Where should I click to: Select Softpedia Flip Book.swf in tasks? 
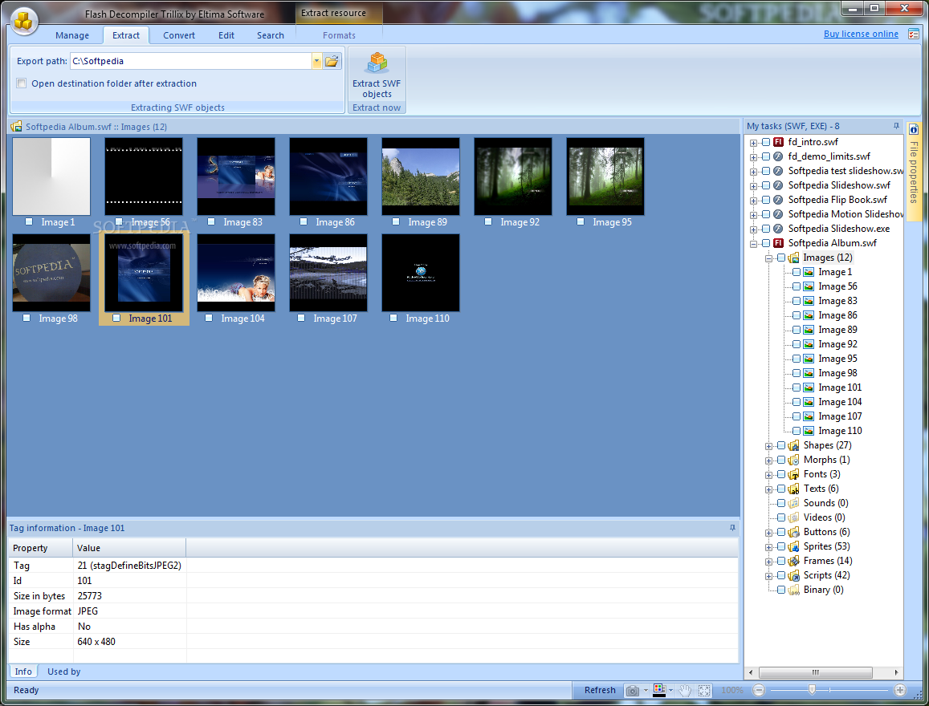pyautogui.click(x=837, y=200)
